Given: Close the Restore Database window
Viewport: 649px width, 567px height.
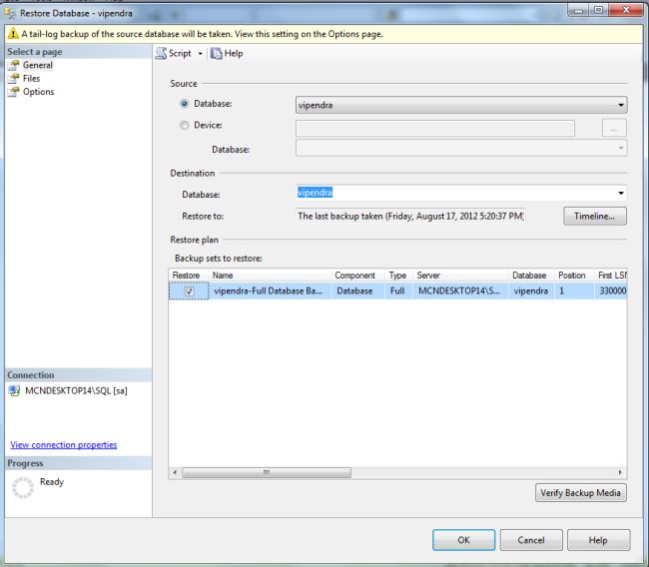Looking at the screenshot, I should pyautogui.click(x=626, y=10).
